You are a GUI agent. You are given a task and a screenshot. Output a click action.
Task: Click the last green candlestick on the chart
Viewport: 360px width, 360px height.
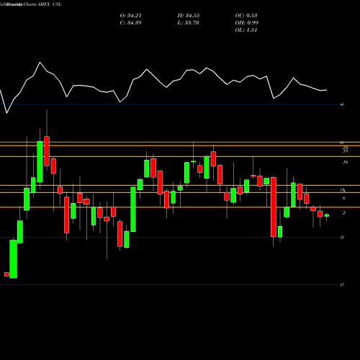pyautogui.click(x=327, y=215)
